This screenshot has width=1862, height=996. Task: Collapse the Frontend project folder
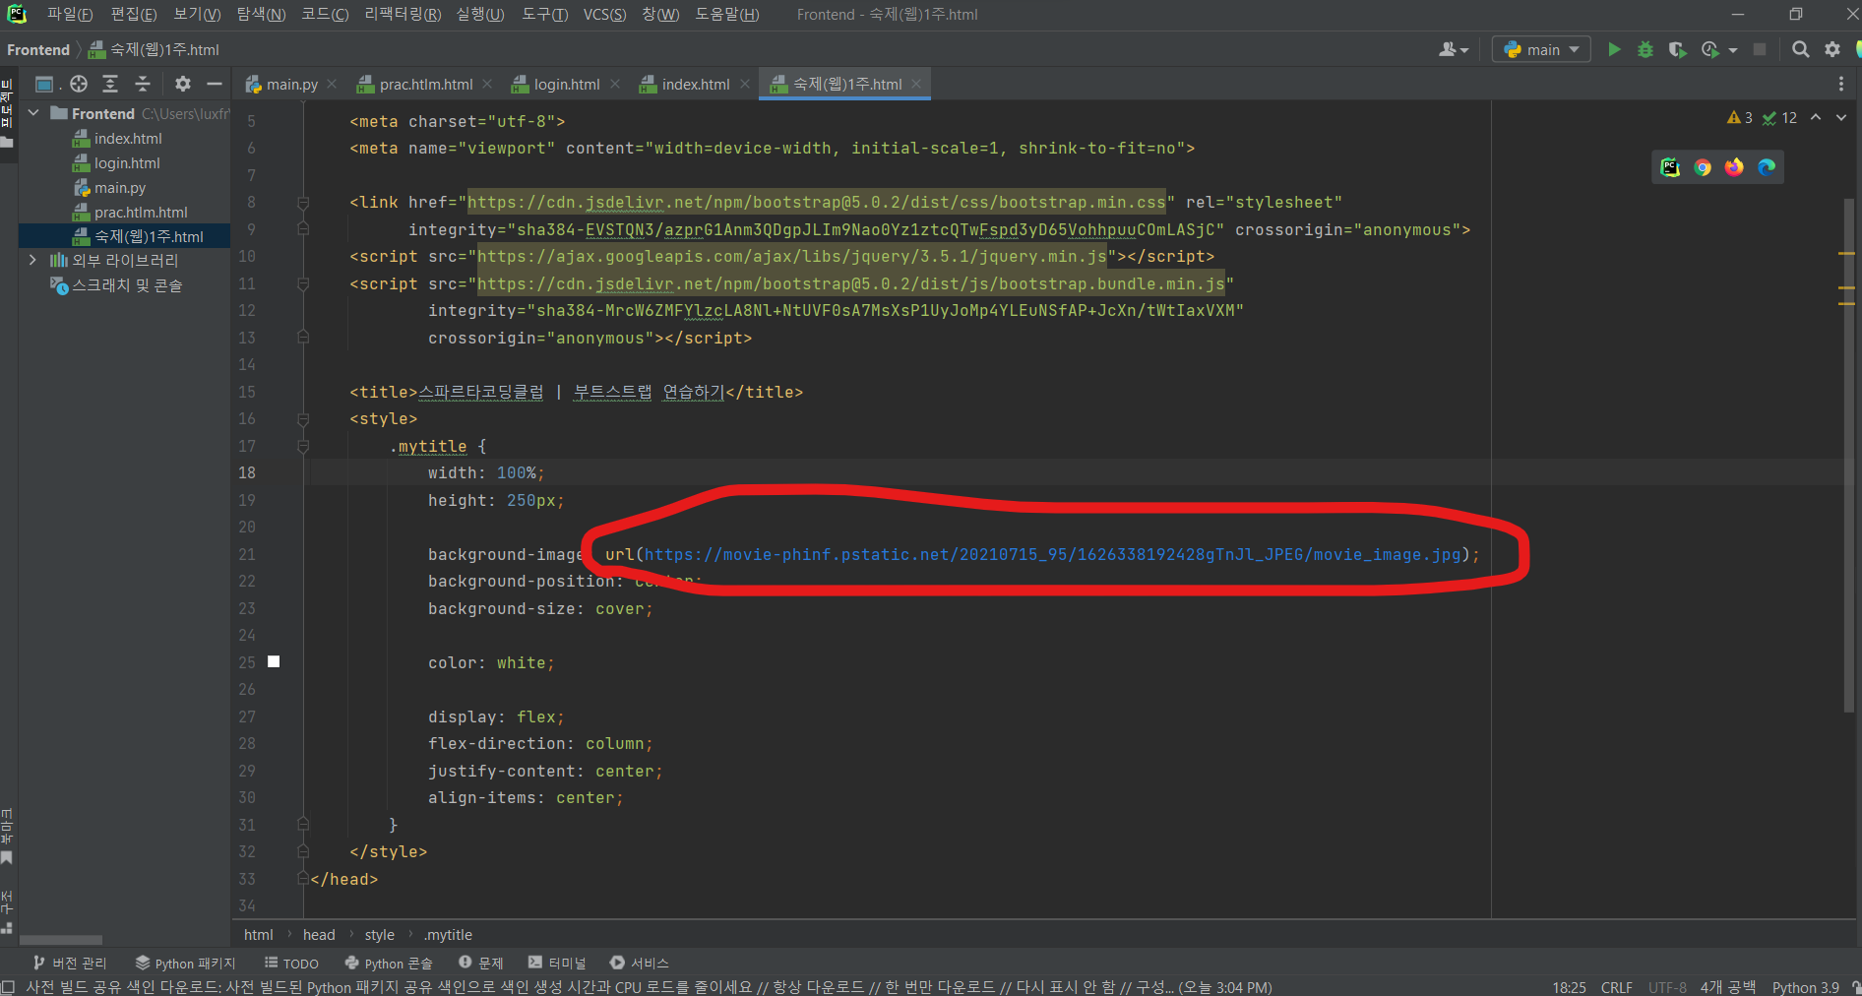(x=33, y=113)
